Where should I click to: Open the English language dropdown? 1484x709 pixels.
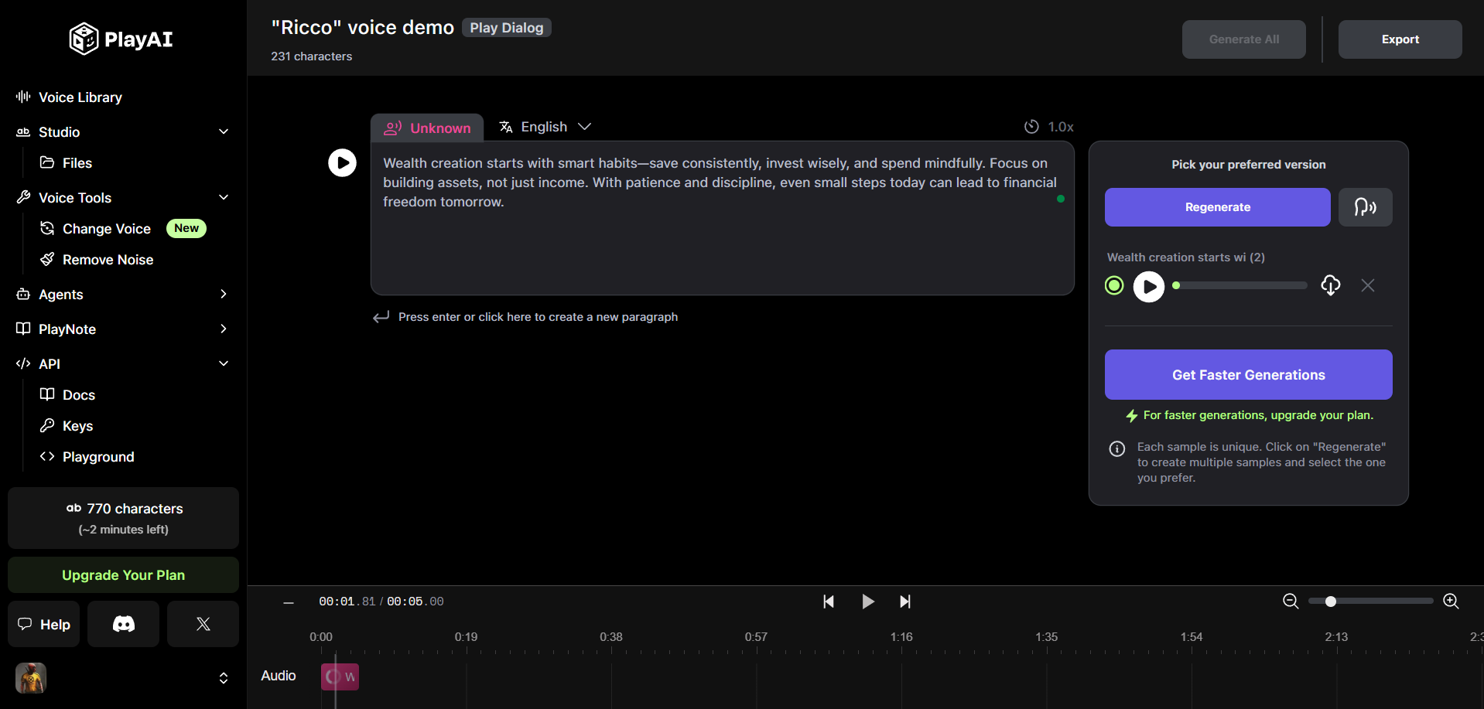(545, 127)
